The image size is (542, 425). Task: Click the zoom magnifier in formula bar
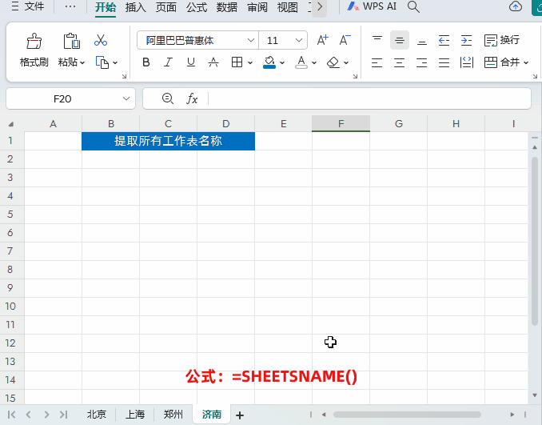(168, 98)
